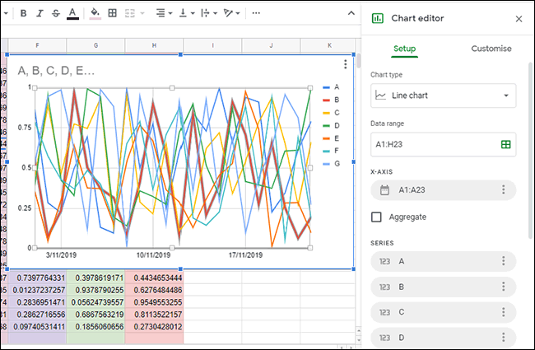Open the chart's three-dot options menu
Image resolution: width=535 pixels, height=350 pixels.
(x=346, y=64)
